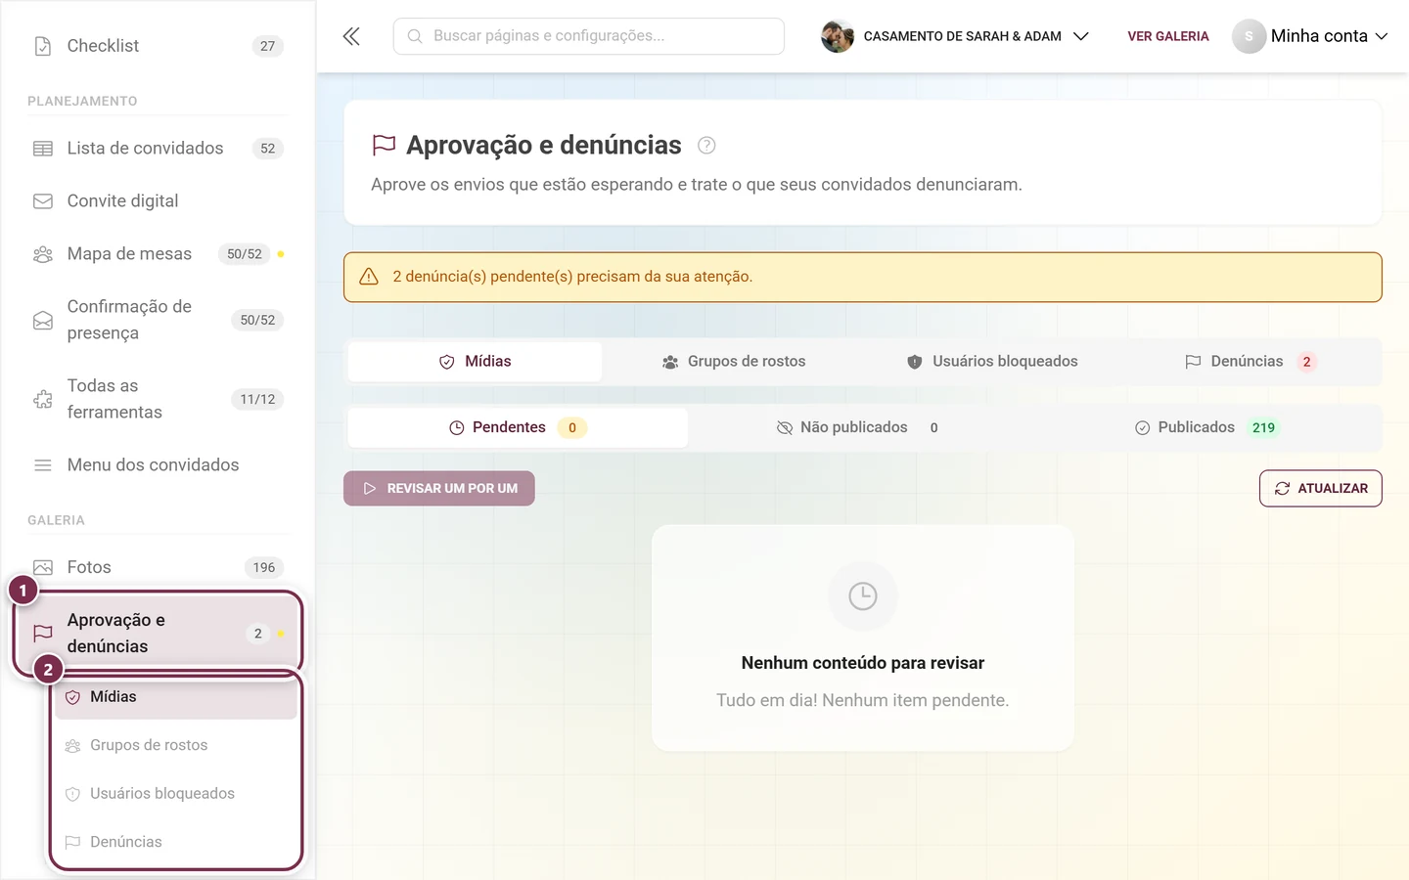The width and height of the screenshot is (1409, 880).
Task: Click the Revisar um por um button
Action: 439,489
